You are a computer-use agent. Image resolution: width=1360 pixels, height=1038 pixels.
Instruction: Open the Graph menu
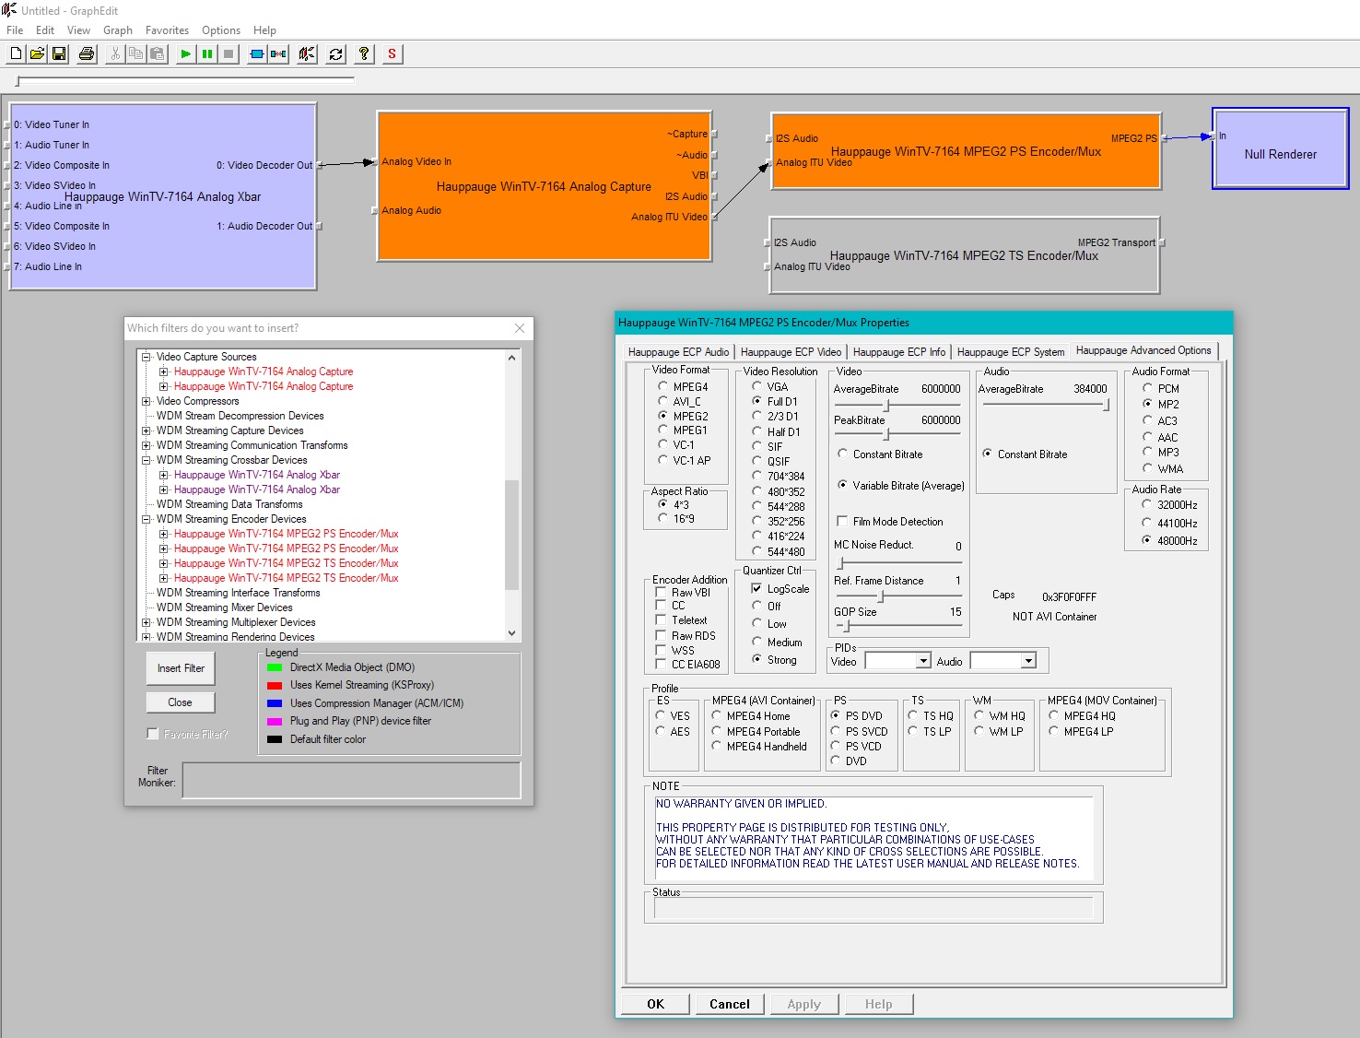tap(118, 30)
